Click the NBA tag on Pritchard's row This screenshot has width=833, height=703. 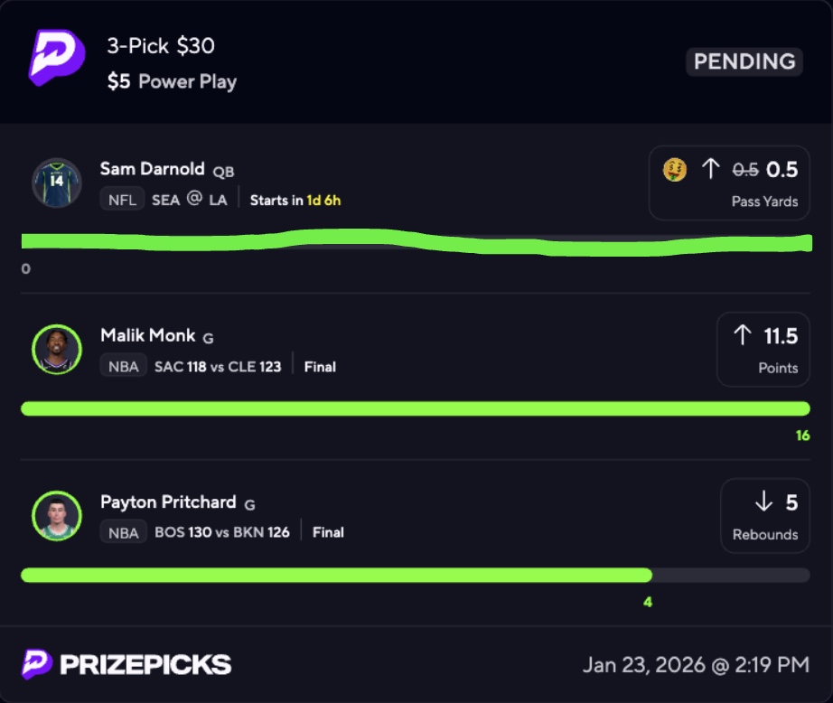(x=123, y=532)
